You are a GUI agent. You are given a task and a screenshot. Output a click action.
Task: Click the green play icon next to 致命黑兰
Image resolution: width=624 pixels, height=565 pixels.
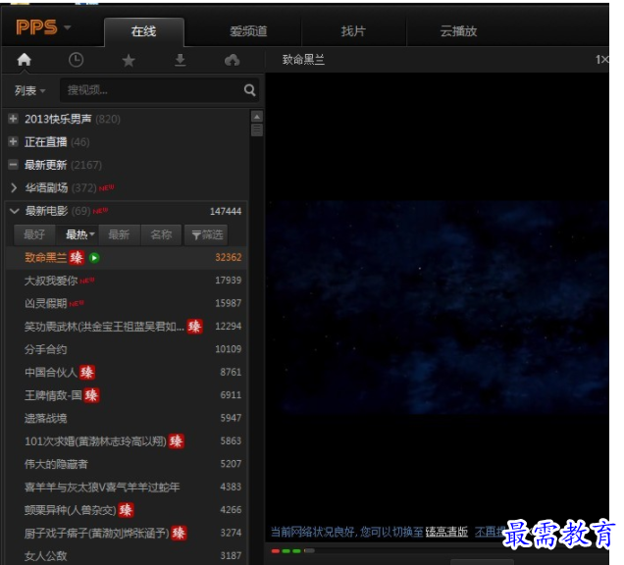(x=94, y=258)
